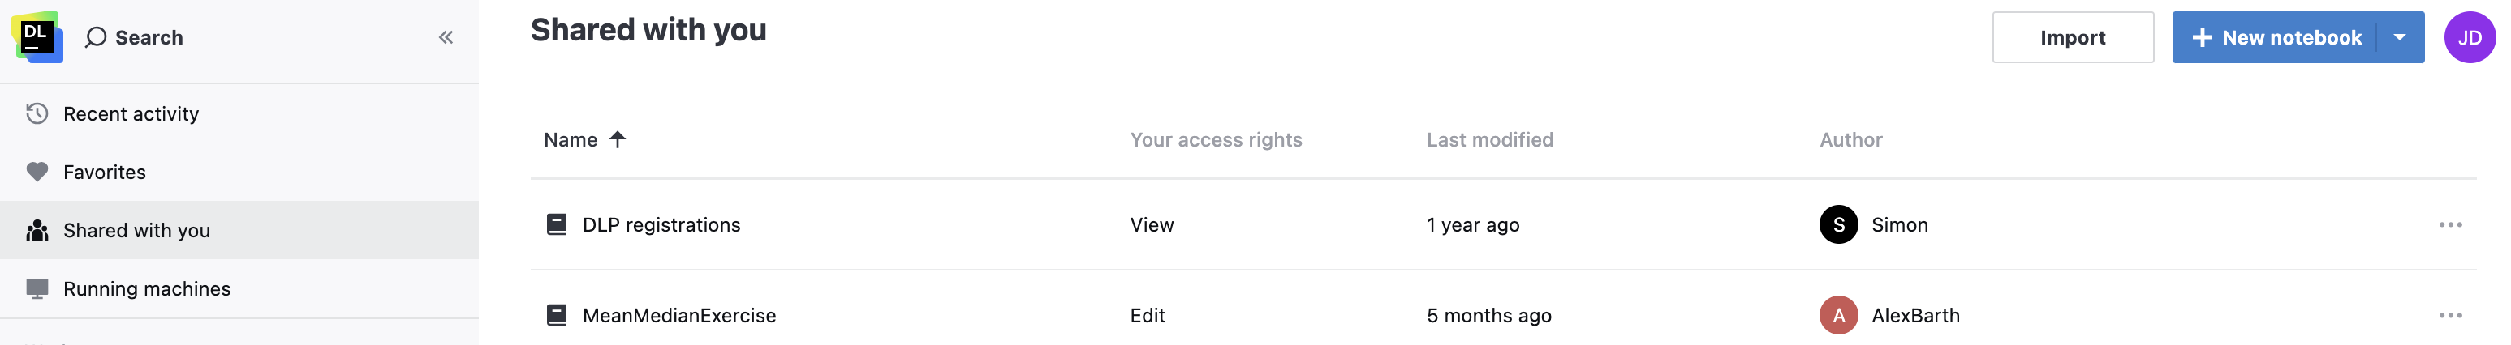Click AlexBarth author avatar
This screenshot has height=345, width=2511.
pyautogui.click(x=1837, y=316)
